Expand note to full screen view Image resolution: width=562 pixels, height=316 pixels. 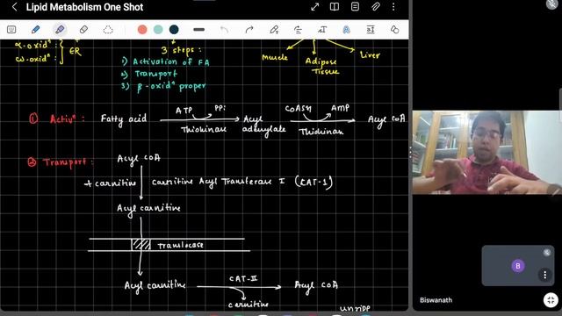coord(314,7)
